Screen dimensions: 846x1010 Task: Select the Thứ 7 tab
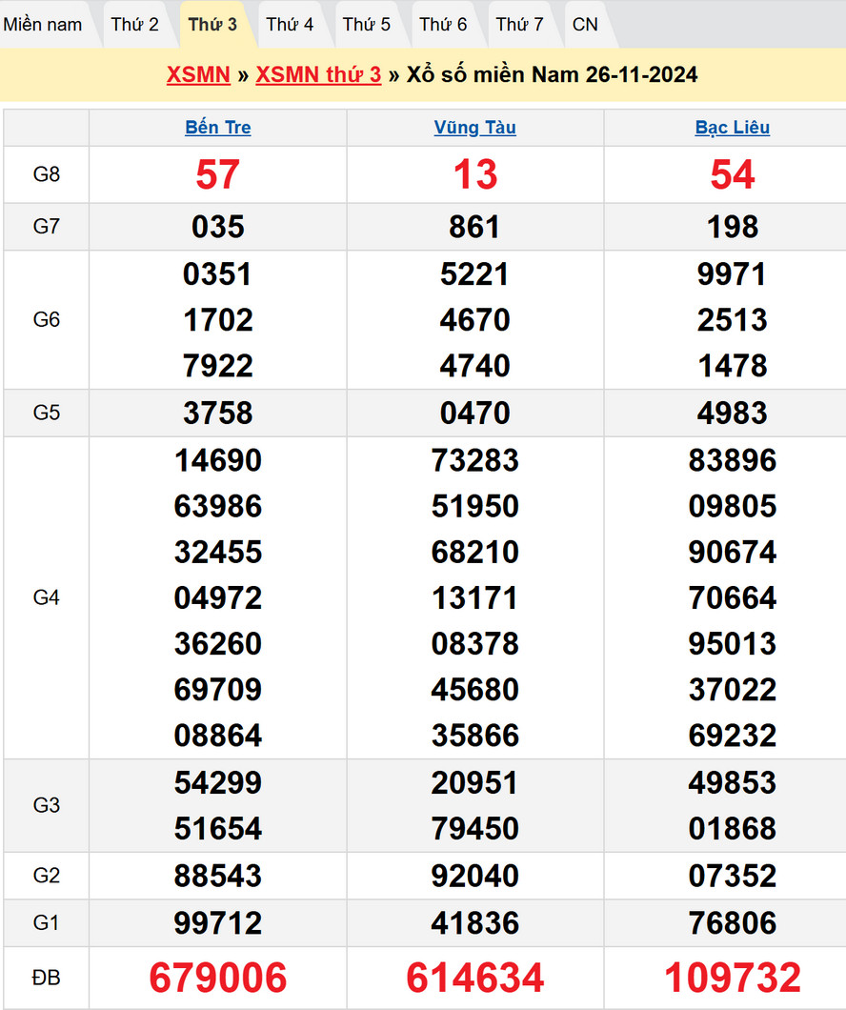pyautogui.click(x=519, y=25)
